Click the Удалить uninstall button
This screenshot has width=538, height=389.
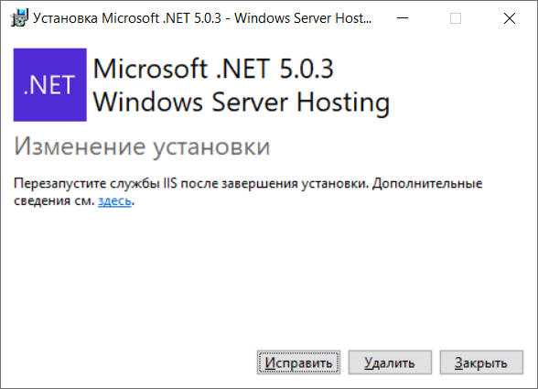click(x=390, y=362)
